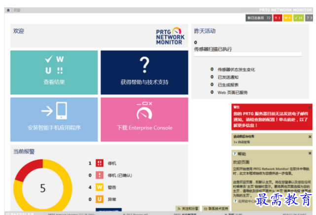Close the 活动的后台任务 notification
This screenshot has width=316, height=215.
click(310, 137)
